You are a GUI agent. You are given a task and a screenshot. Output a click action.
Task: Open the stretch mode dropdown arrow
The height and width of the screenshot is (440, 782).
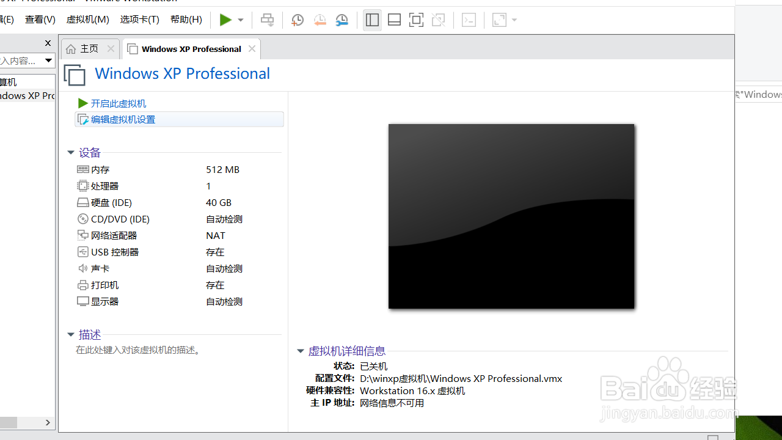[x=514, y=20]
